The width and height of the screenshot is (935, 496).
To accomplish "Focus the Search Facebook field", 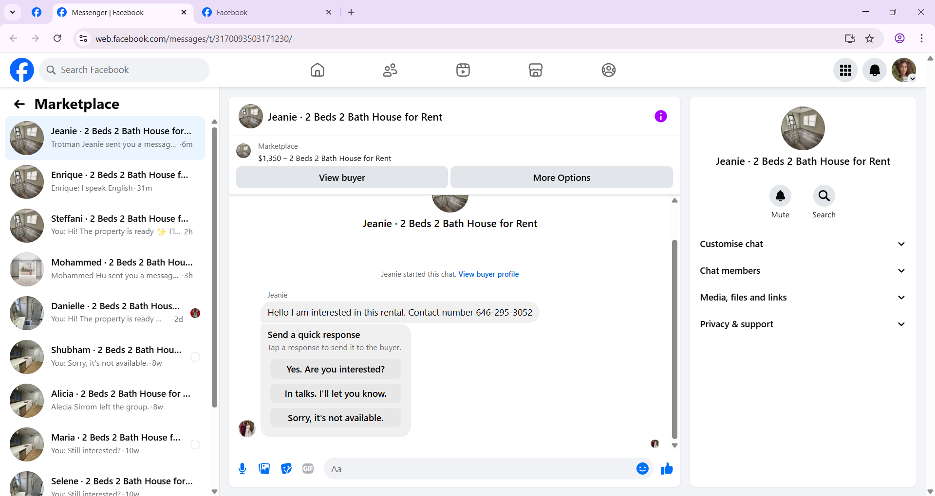I will click(125, 70).
